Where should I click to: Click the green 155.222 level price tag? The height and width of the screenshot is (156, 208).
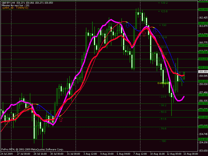(x=203, y=127)
